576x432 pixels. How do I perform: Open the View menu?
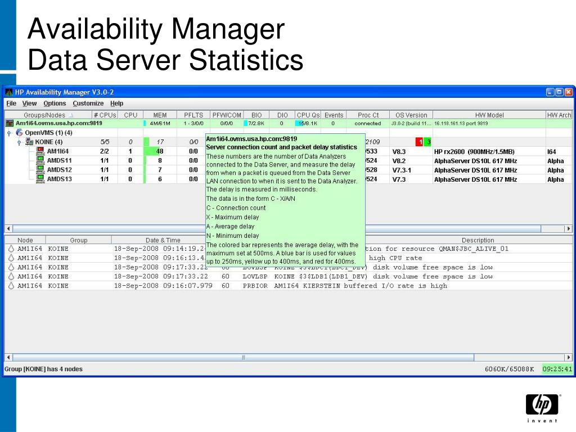pos(29,103)
